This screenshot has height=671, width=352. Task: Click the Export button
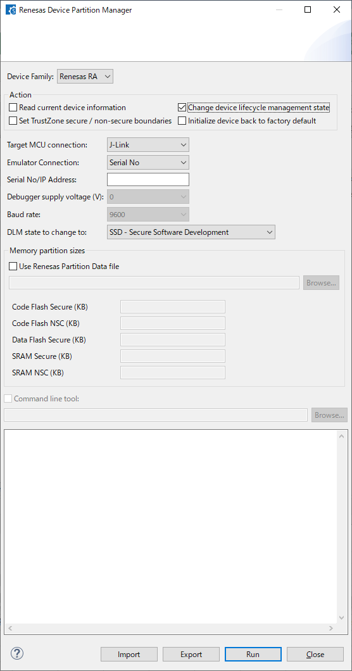[191, 655]
